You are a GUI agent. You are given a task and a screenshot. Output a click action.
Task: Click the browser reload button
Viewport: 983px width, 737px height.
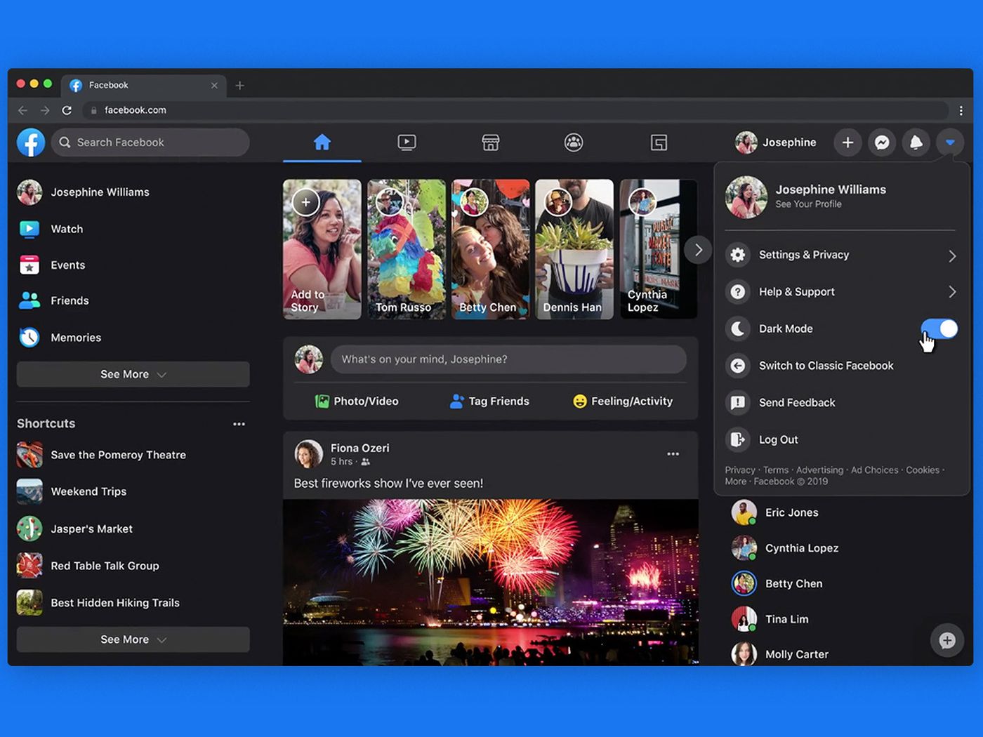tap(67, 110)
